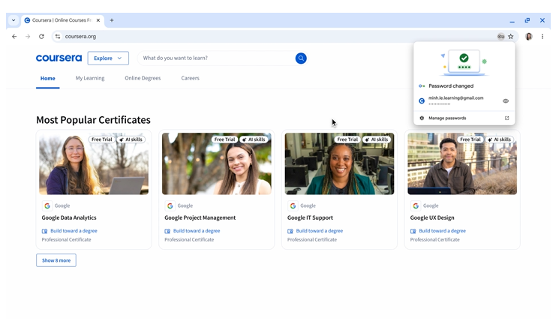
Task: Click the Google Project Management title
Action: tap(200, 217)
